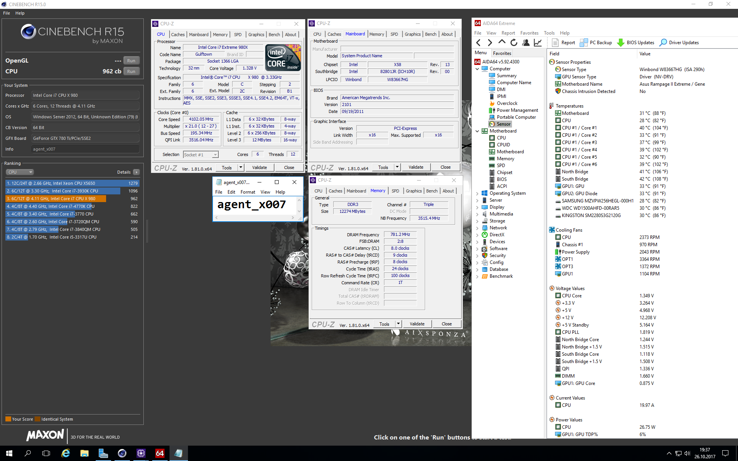The height and width of the screenshot is (461, 738).
Task: Click BIOS Updates in AIDA64 toolbar
Action: 635,43
